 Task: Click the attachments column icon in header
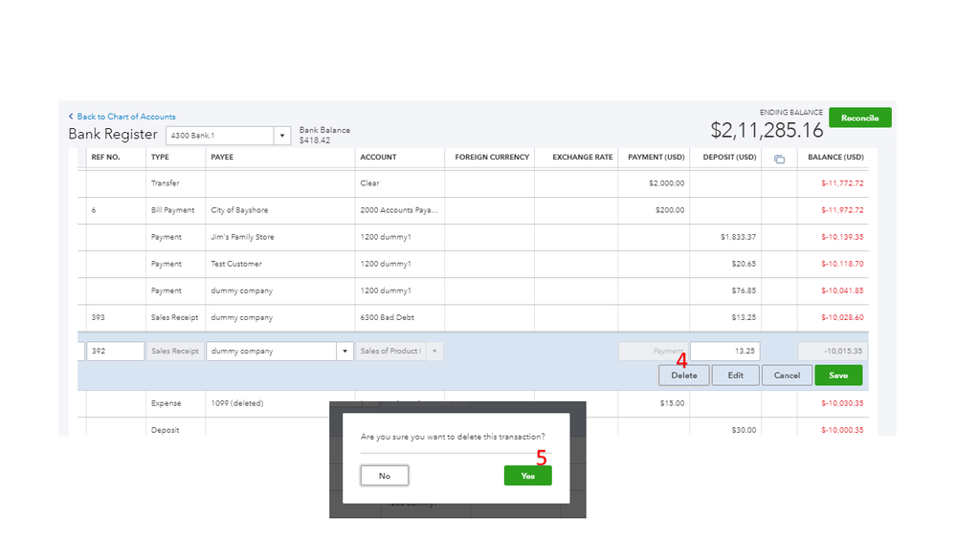779,158
